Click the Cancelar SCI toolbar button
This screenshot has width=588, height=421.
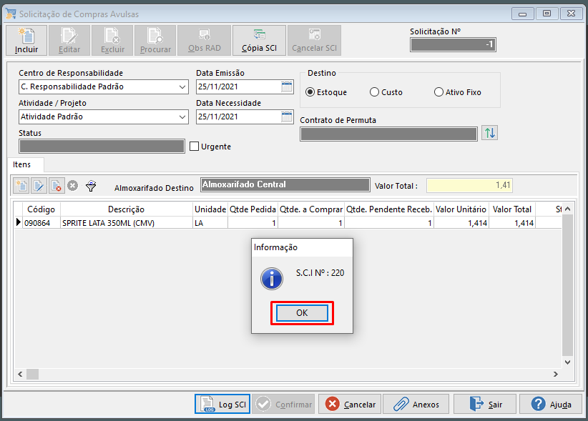coord(314,41)
